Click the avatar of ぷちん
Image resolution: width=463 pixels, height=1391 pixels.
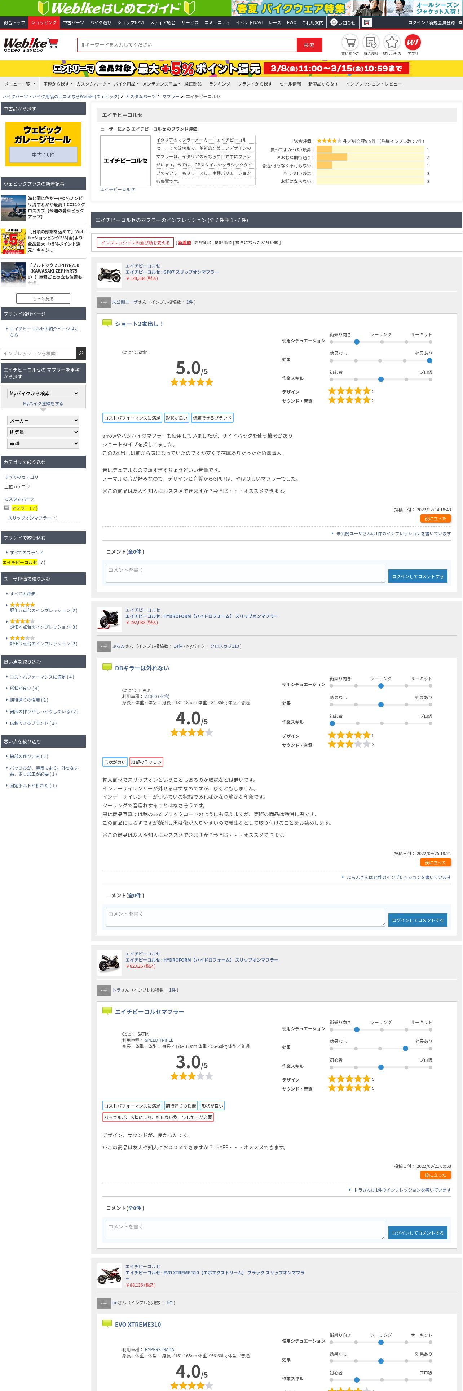click(x=103, y=646)
